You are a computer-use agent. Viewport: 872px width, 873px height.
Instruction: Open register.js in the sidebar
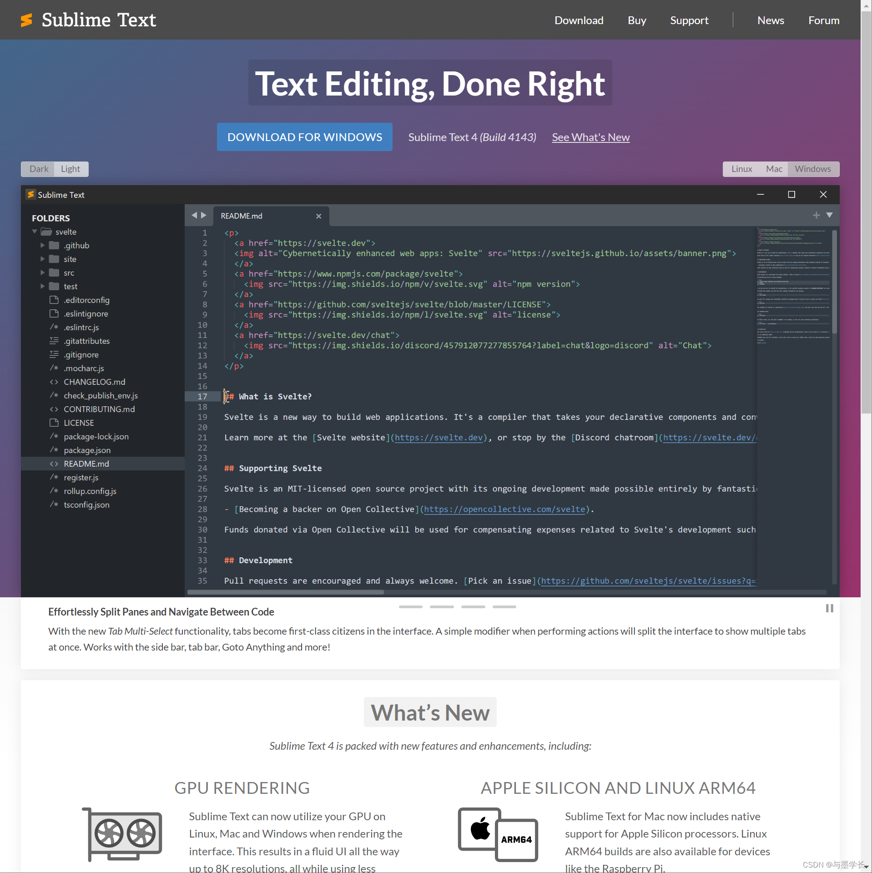pyautogui.click(x=81, y=477)
